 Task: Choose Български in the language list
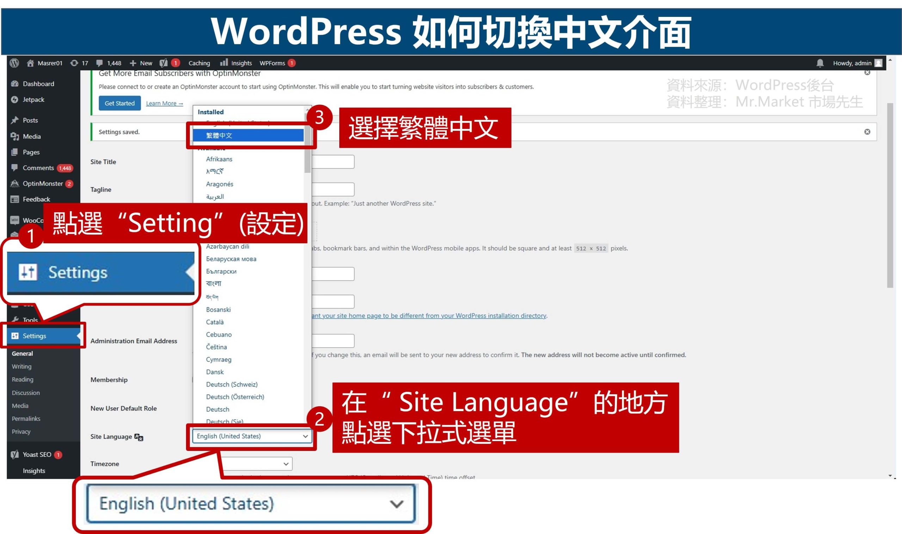click(x=221, y=271)
